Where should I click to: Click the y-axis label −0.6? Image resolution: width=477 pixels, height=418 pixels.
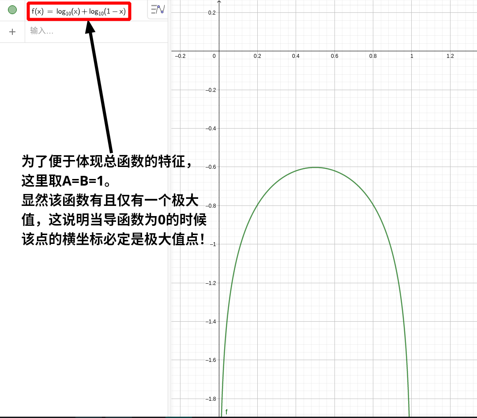[210, 167]
